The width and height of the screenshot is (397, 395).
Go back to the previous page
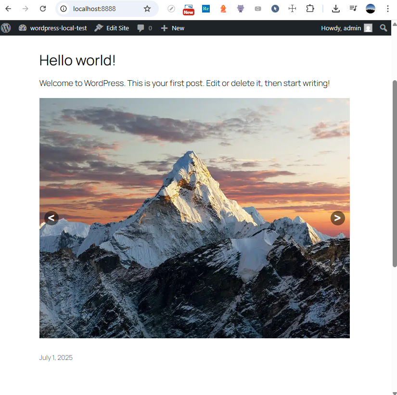click(8, 9)
